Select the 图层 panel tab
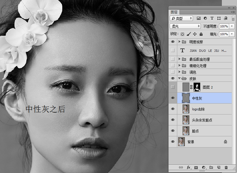The width and height of the screenshot is (237, 173). tap(174, 12)
